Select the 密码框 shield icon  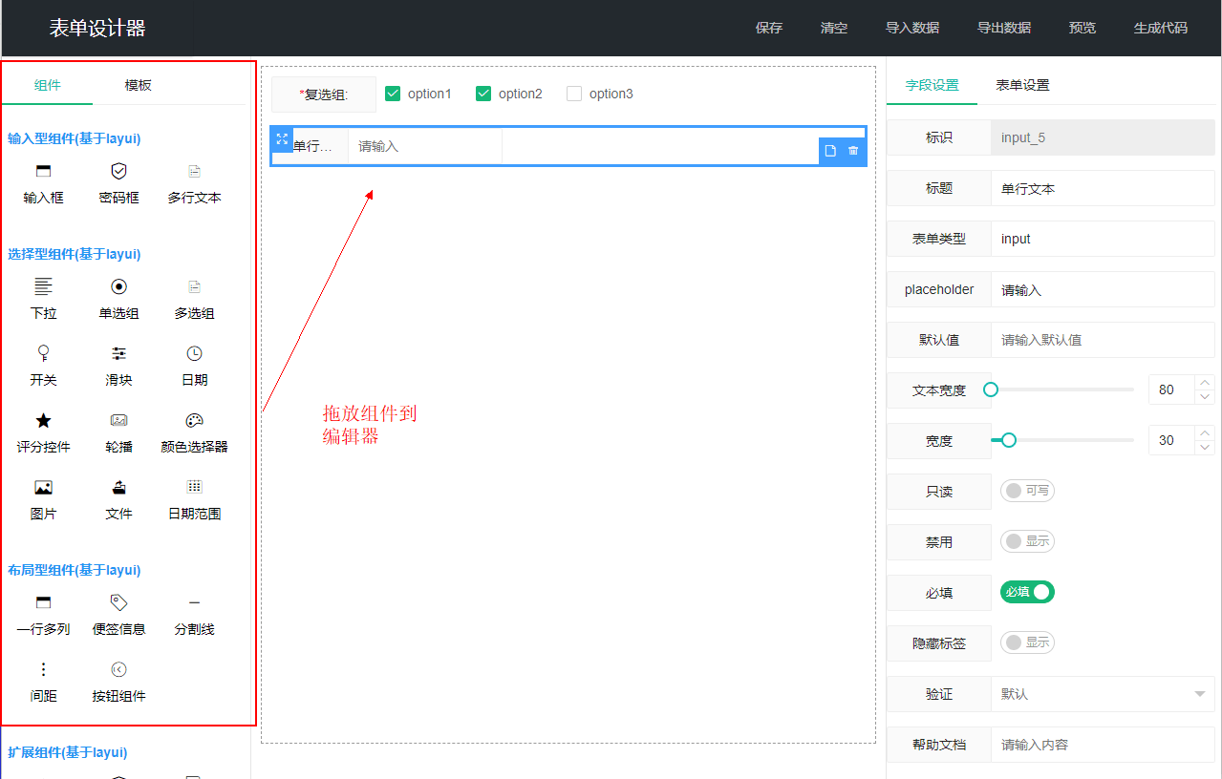pyautogui.click(x=118, y=171)
